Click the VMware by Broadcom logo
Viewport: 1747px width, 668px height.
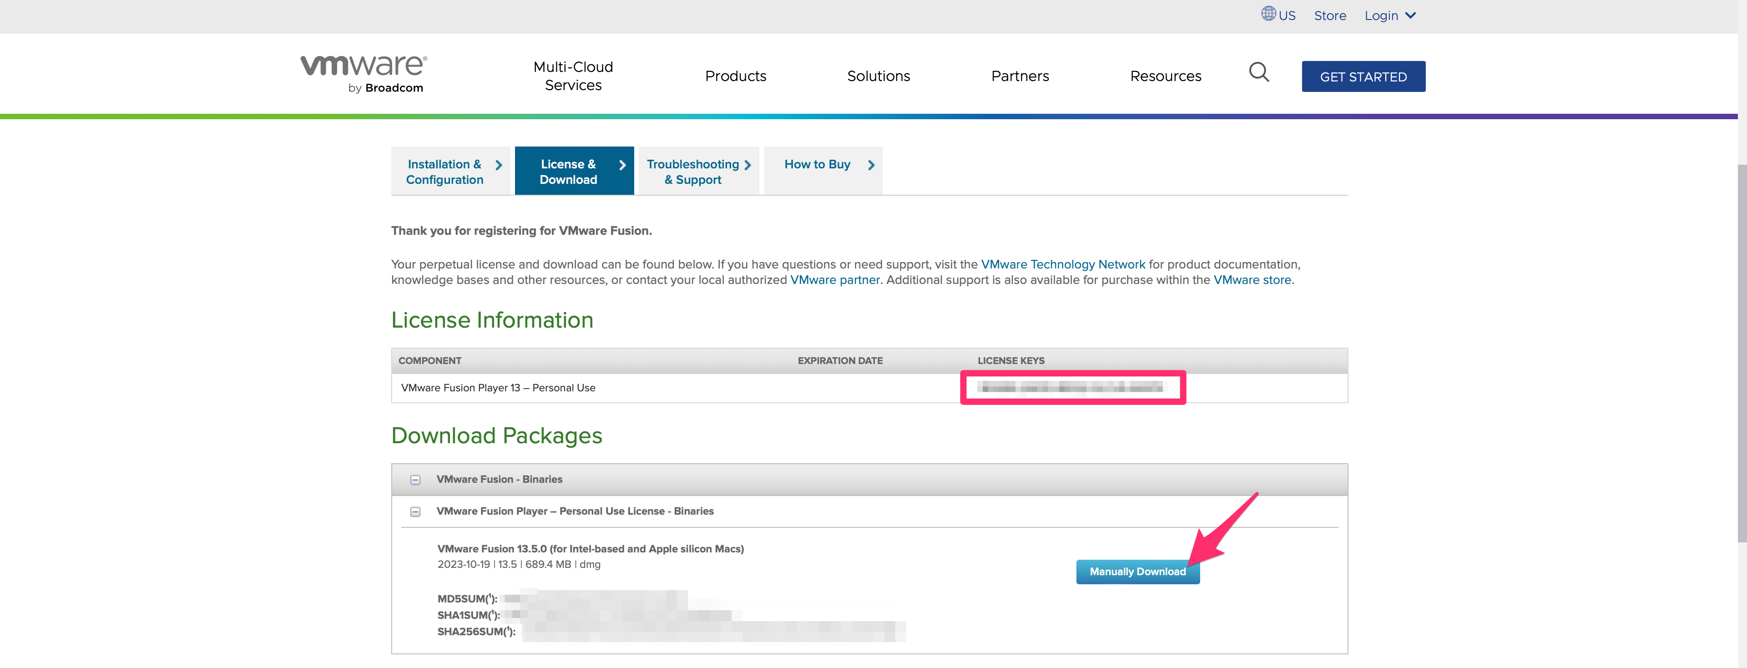click(x=364, y=73)
